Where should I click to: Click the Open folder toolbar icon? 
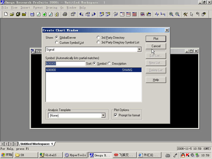(12, 14)
